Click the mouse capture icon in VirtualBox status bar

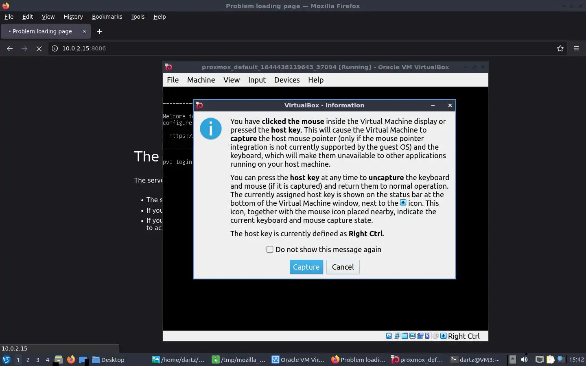point(435,336)
